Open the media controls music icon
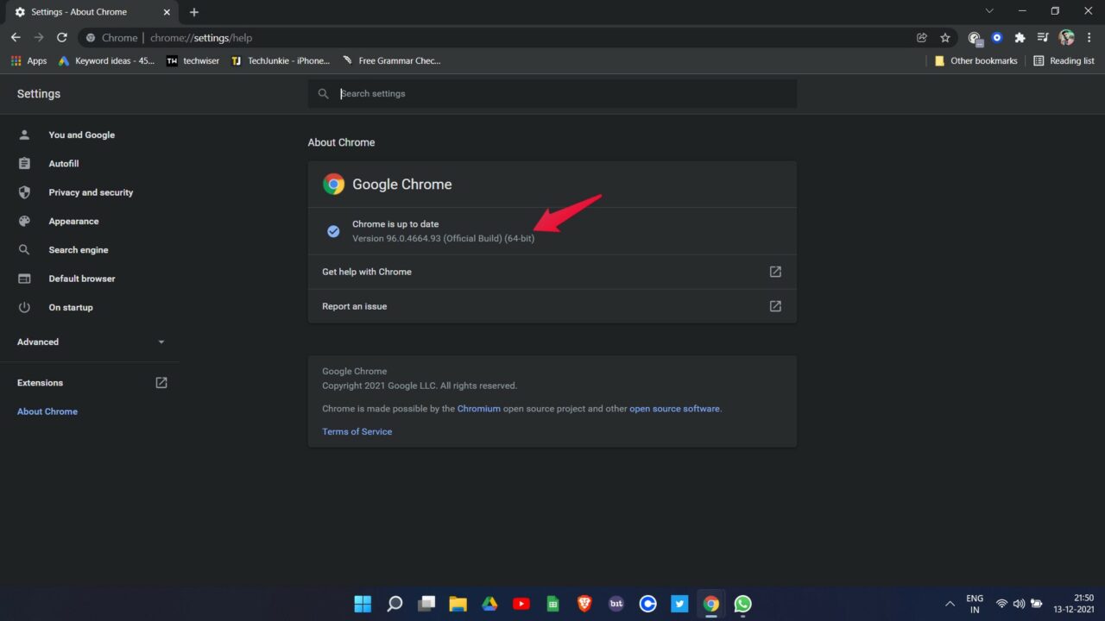The image size is (1105, 621). coord(1043,38)
